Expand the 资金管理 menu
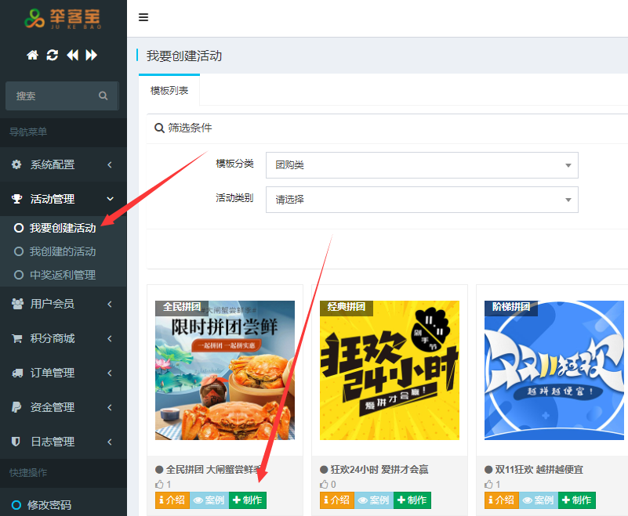This screenshot has height=516, width=628. [x=64, y=407]
